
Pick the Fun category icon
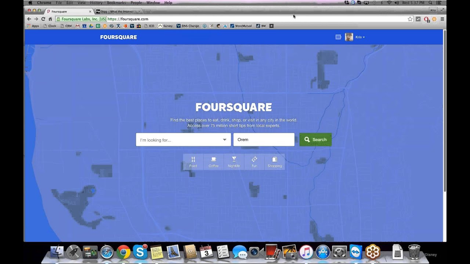pos(254,162)
